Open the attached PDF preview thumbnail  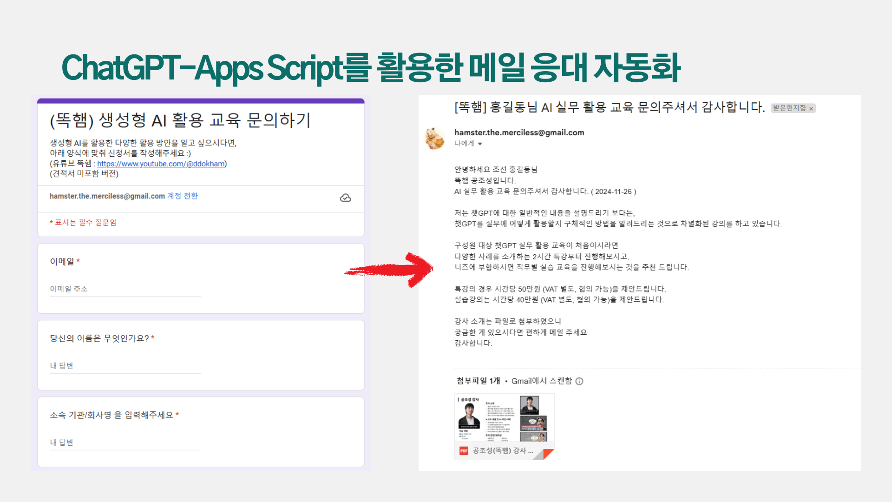coord(504,418)
